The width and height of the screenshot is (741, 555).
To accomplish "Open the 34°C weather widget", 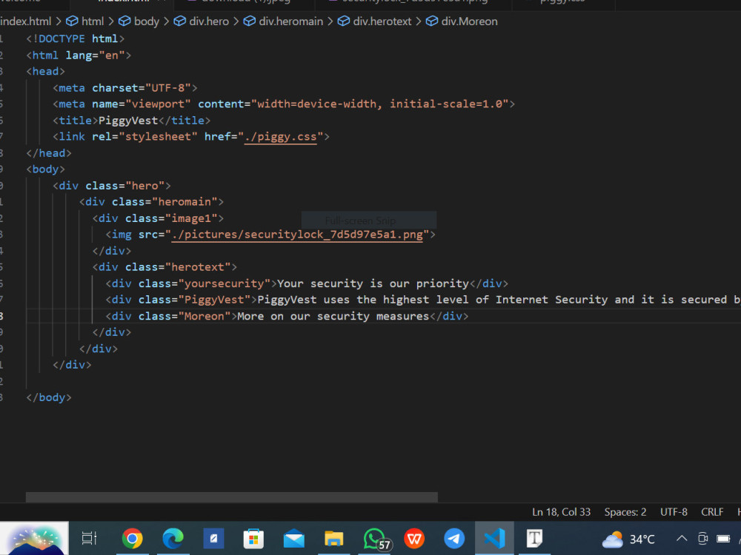I will pyautogui.click(x=628, y=539).
